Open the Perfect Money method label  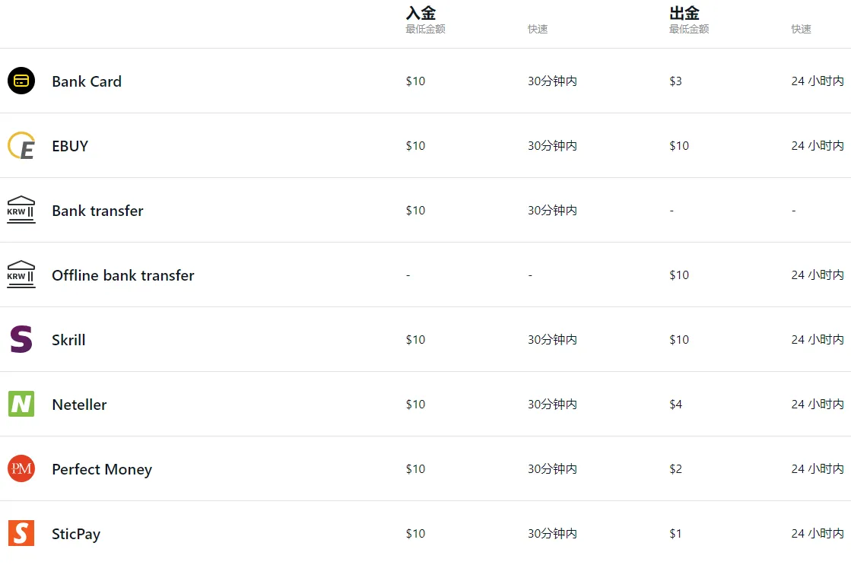[x=102, y=469]
